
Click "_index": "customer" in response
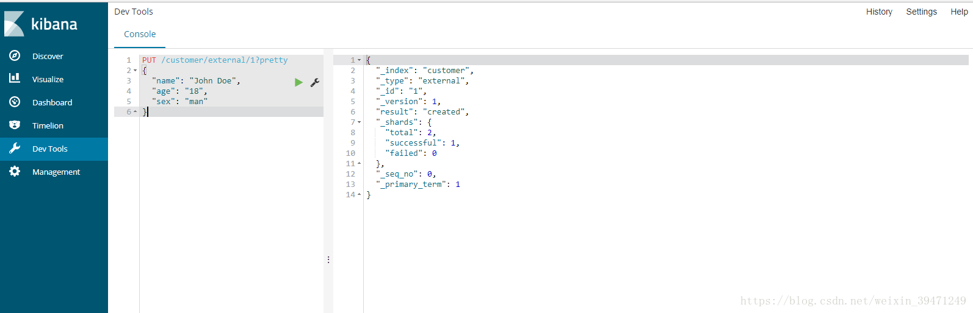424,71
